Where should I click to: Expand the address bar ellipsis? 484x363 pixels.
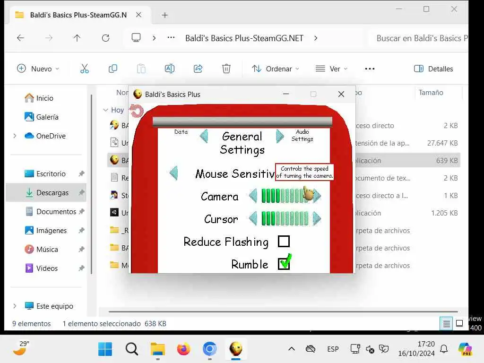[171, 38]
